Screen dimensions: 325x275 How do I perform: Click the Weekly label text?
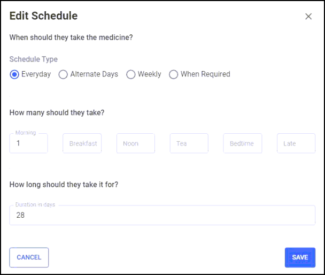pos(149,74)
